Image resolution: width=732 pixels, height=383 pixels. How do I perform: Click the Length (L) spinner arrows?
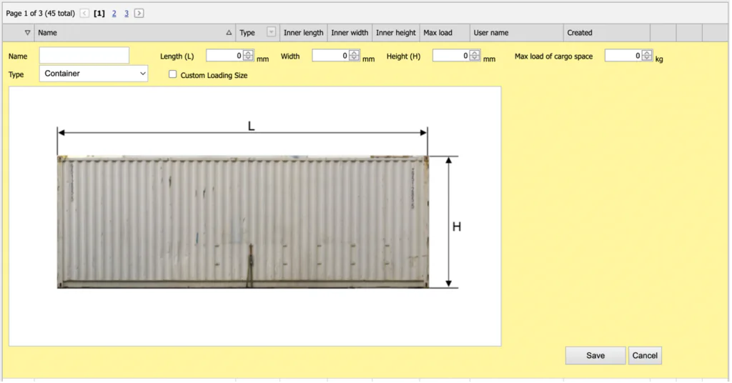click(x=248, y=56)
